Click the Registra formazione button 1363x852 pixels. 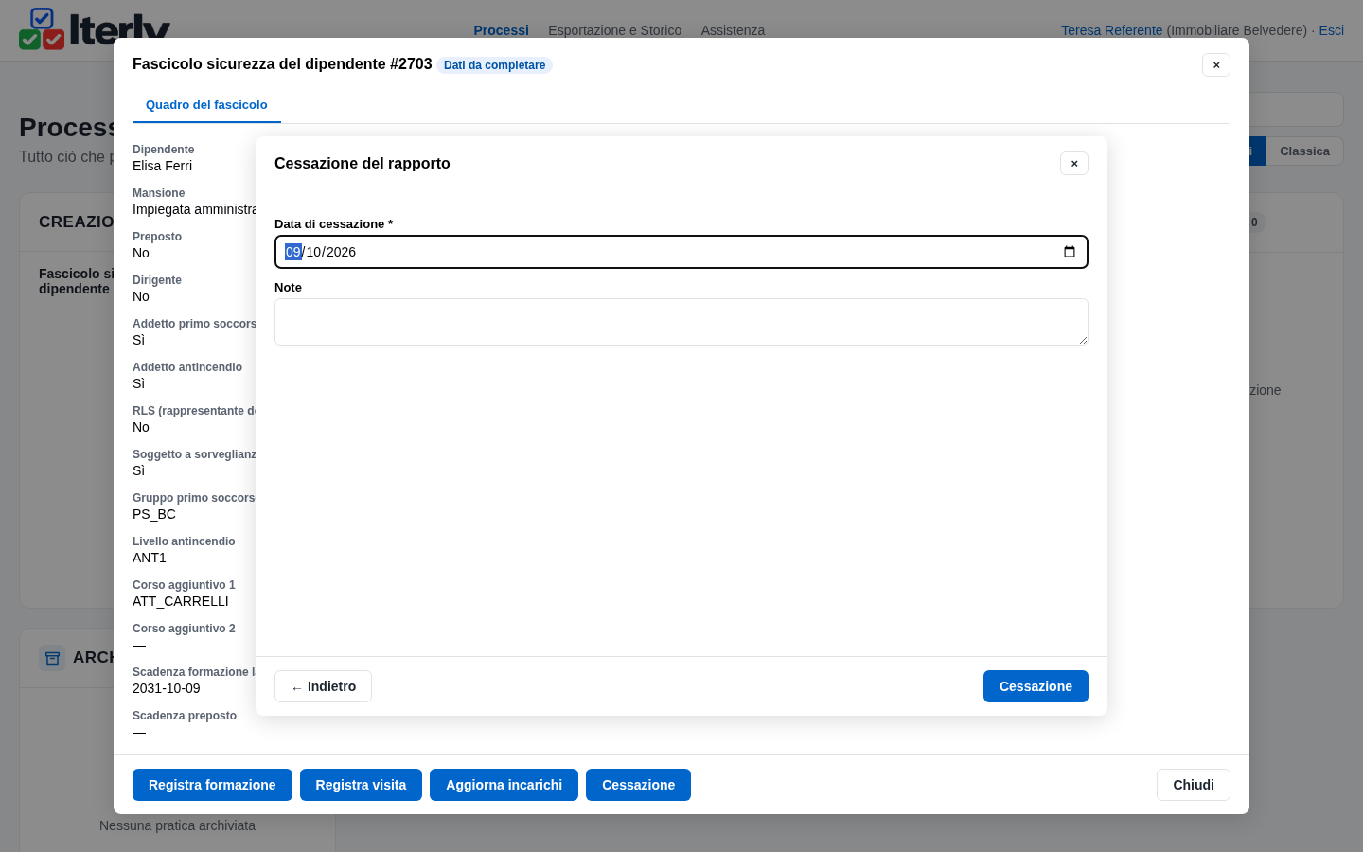[212, 785]
